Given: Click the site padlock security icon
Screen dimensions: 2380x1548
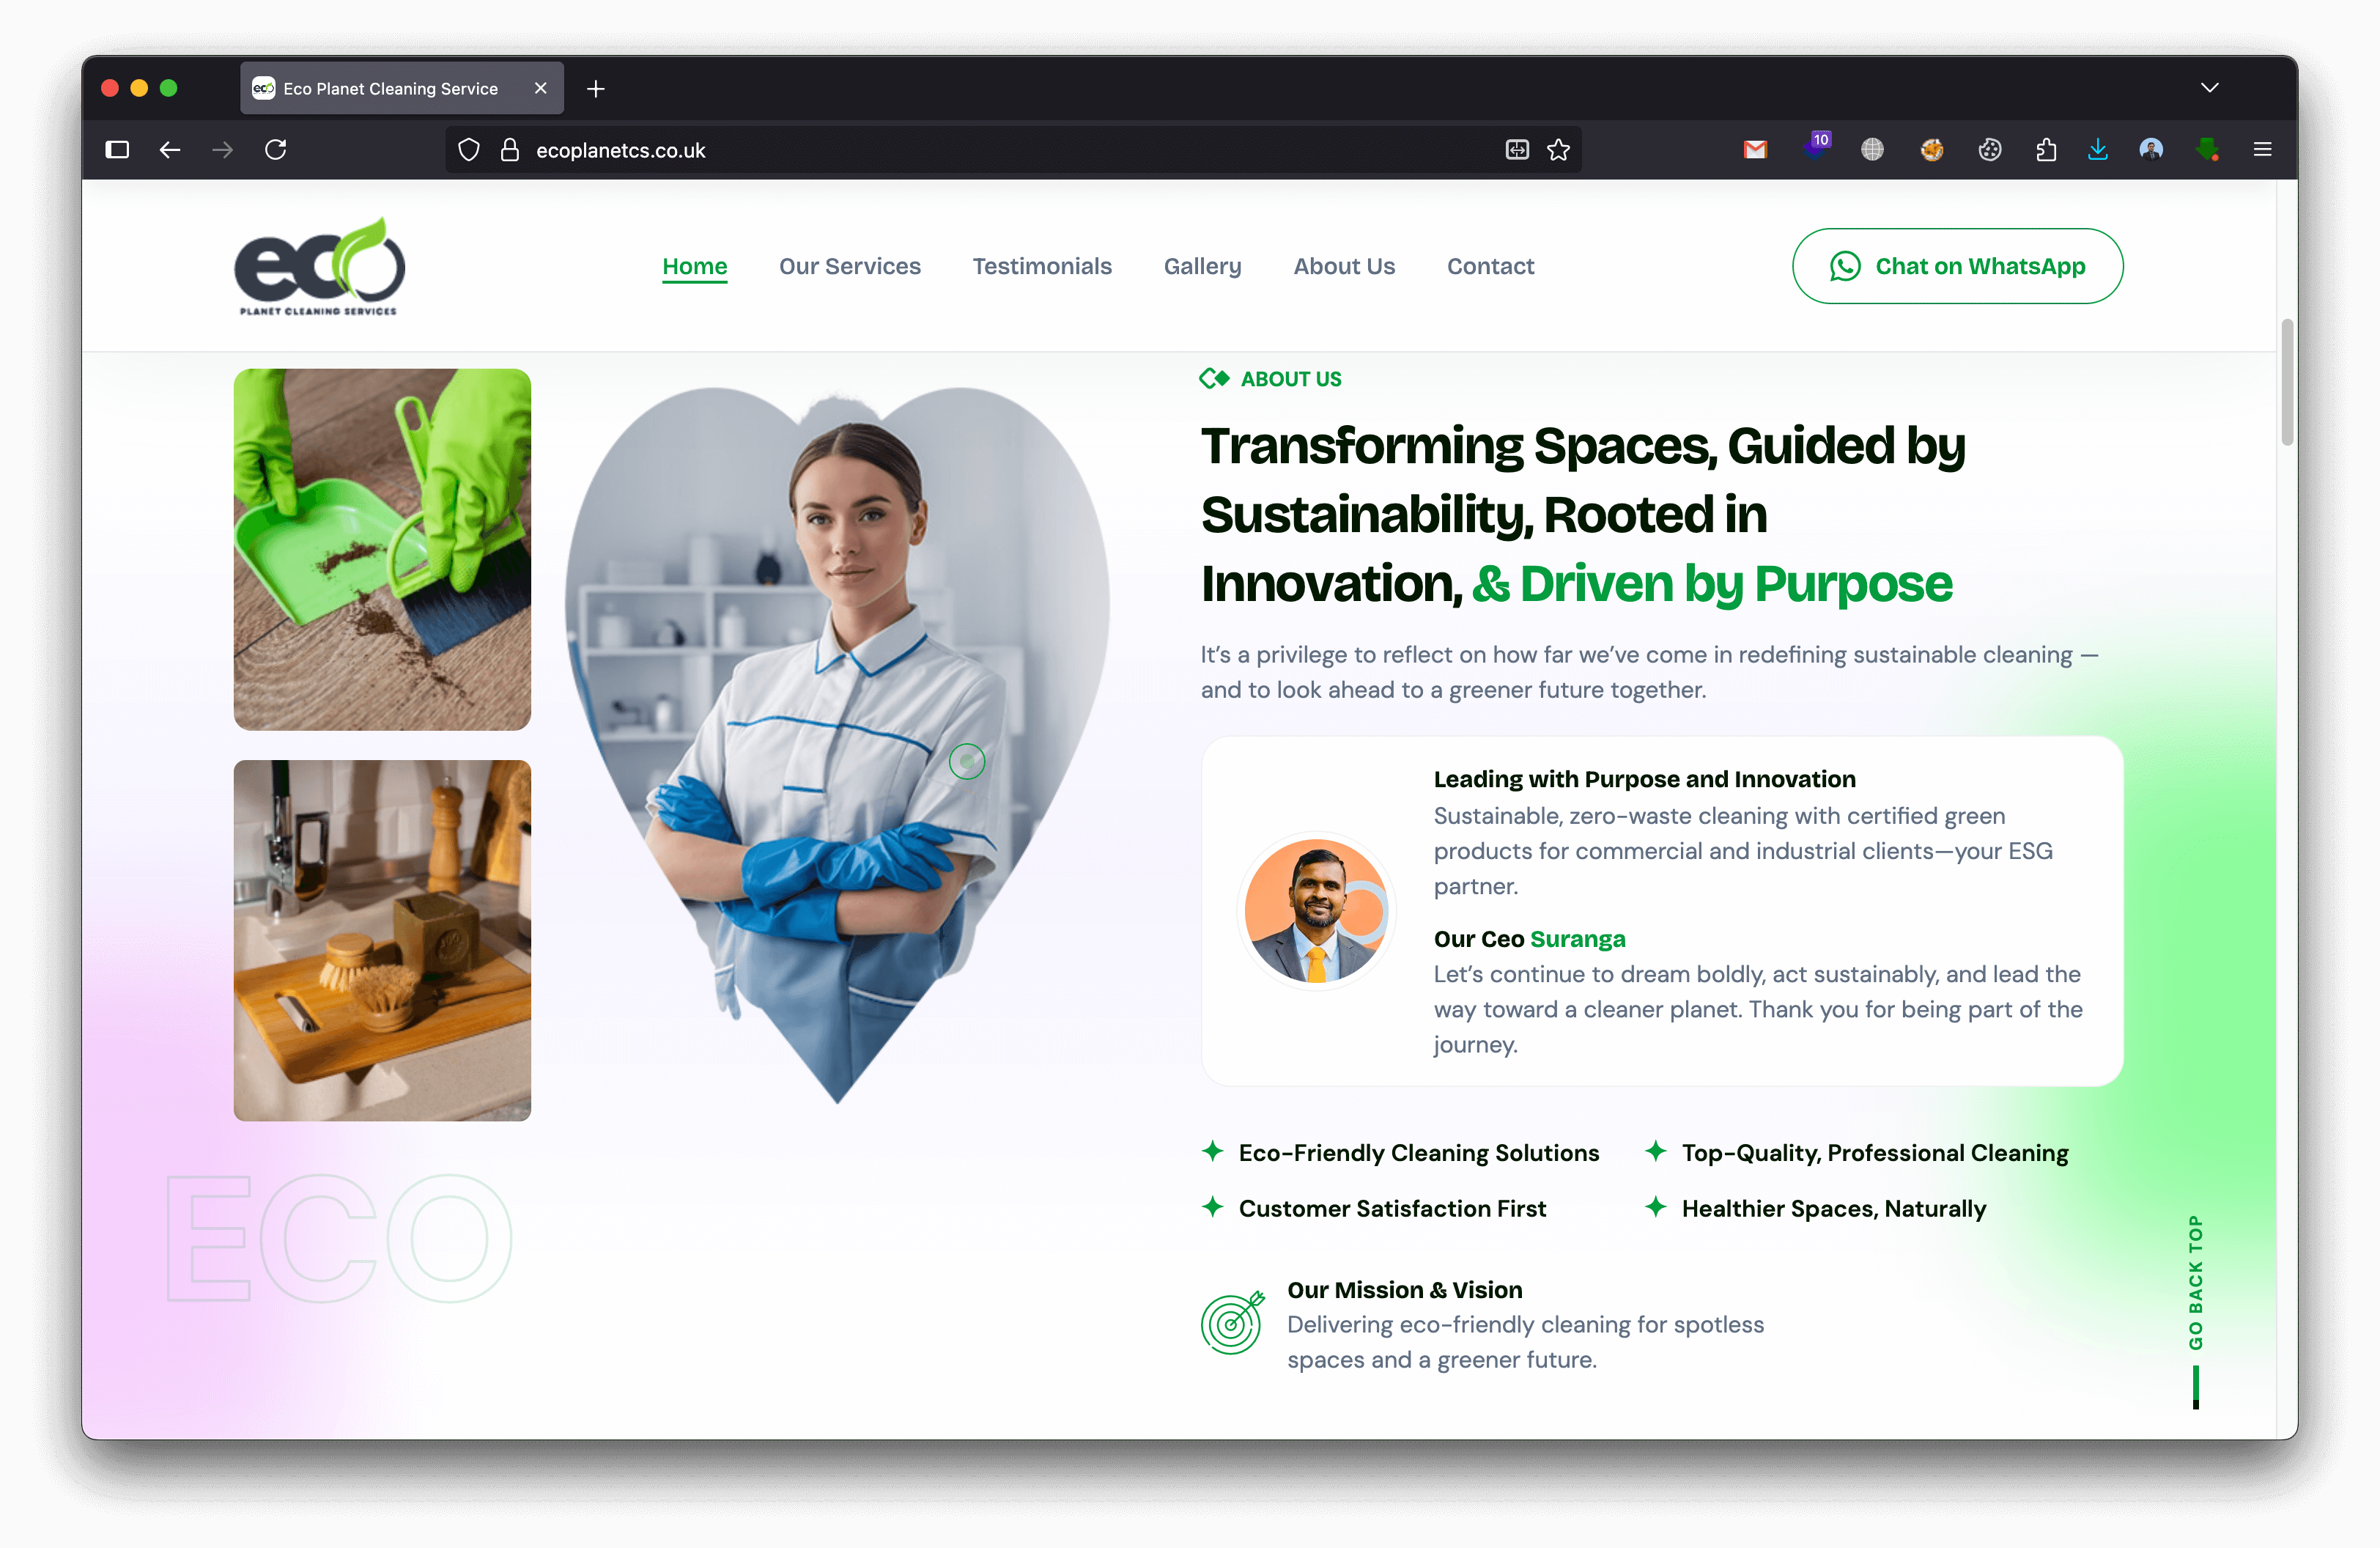Looking at the screenshot, I should 510,150.
